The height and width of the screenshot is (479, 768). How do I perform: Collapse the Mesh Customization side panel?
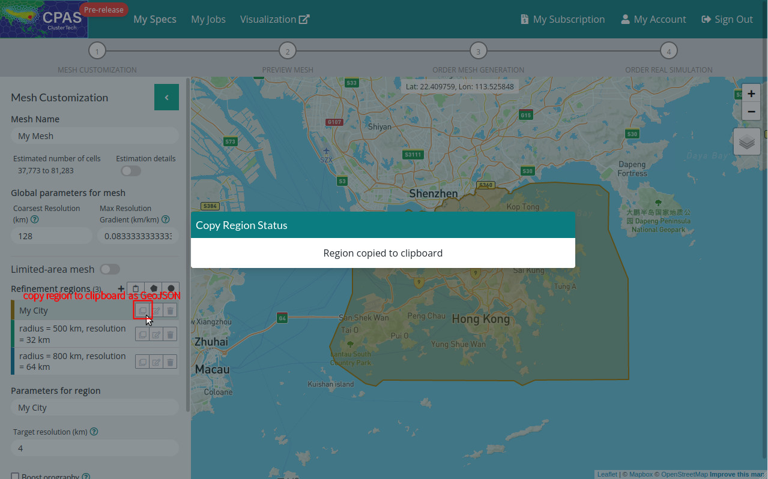tap(166, 97)
